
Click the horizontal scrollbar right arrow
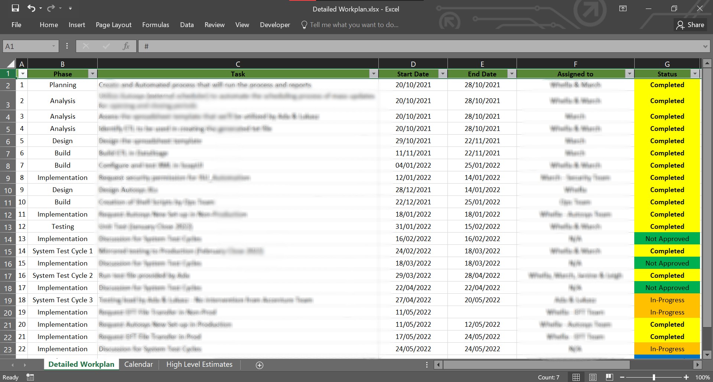(697, 365)
